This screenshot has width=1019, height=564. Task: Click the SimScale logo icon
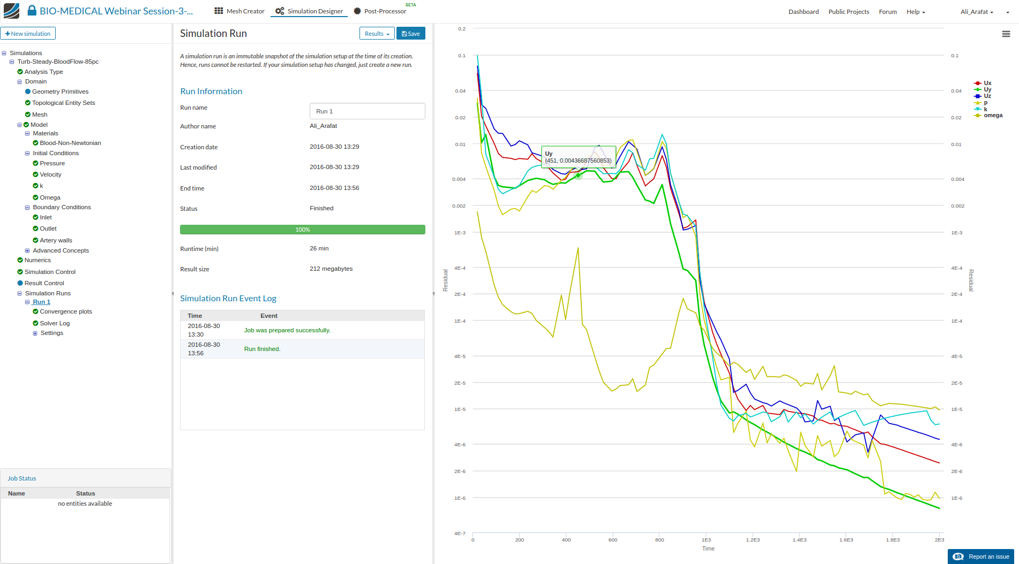(x=11, y=11)
